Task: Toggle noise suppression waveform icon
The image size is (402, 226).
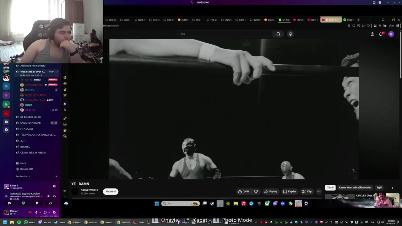Action: tap(48, 196)
